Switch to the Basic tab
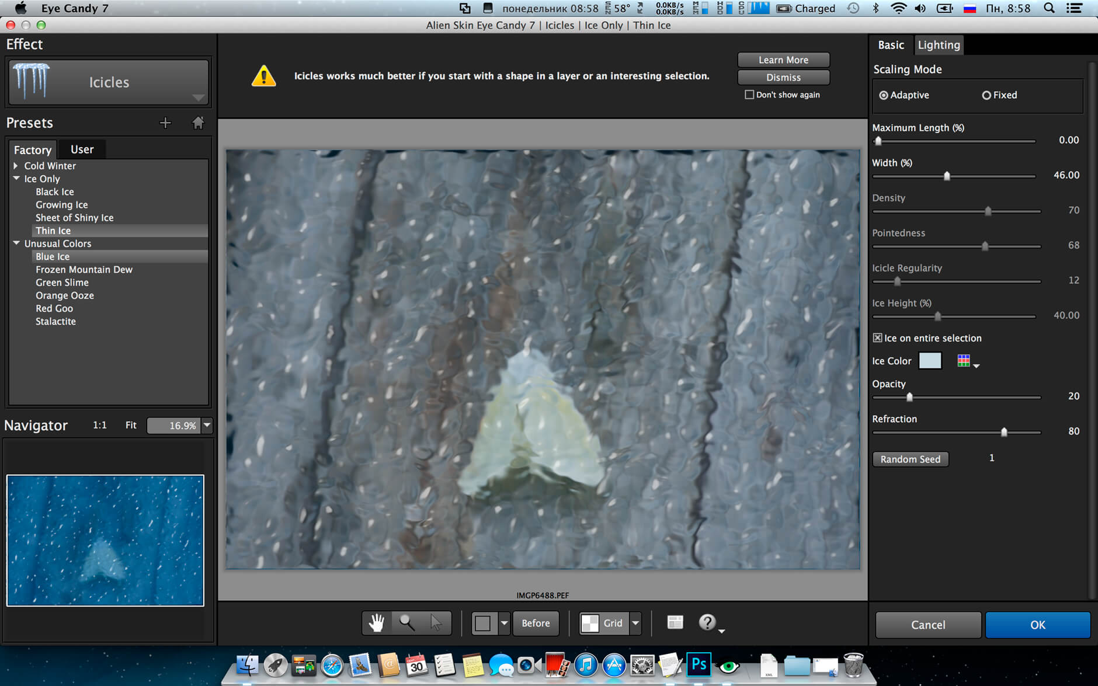The image size is (1098, 686). (x=891, y=45)
